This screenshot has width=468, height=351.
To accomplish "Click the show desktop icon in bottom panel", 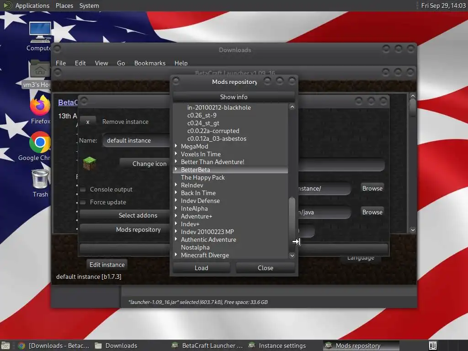I will tap(5, 346).
